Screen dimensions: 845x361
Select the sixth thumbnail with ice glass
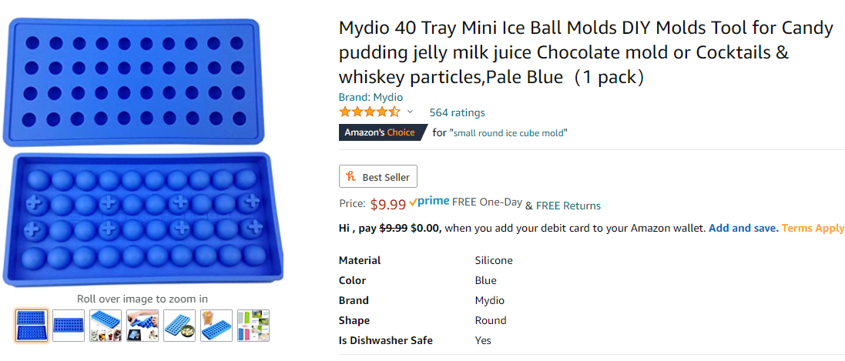coord(216,326)
